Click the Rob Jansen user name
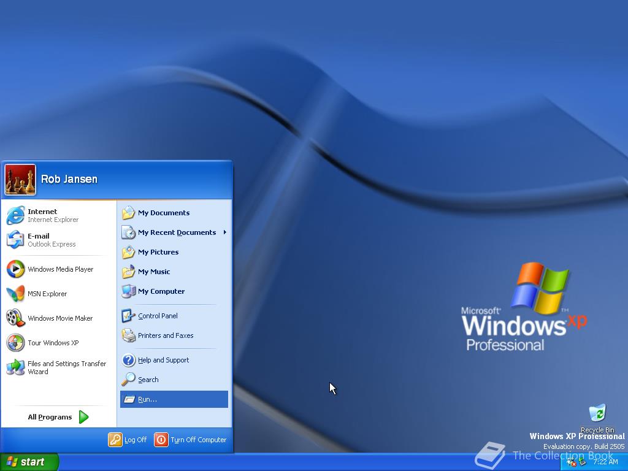The image size is (628, 471). tap(69, 179)
